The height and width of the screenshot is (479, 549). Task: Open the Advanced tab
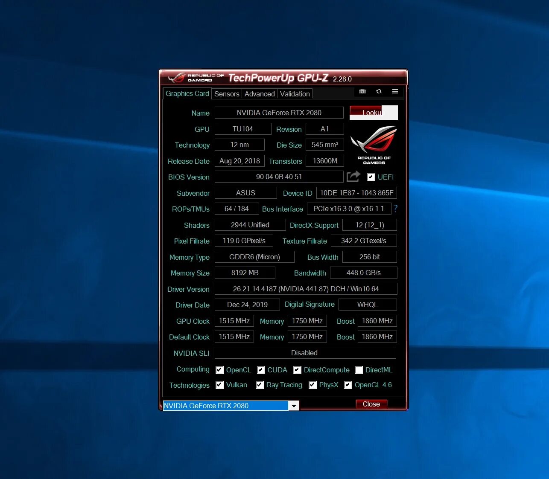click(260, 94)
